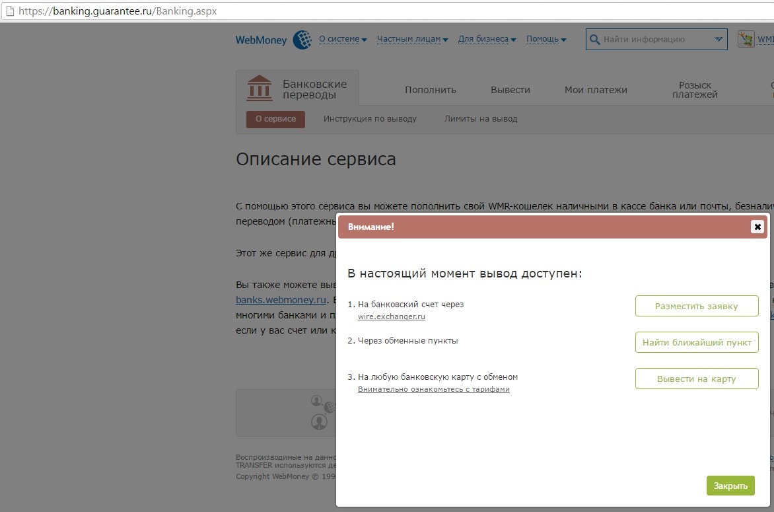Viewport: 774px width, 512px height.
Task: Click the Внимание! dialog title
Action: 370,227
